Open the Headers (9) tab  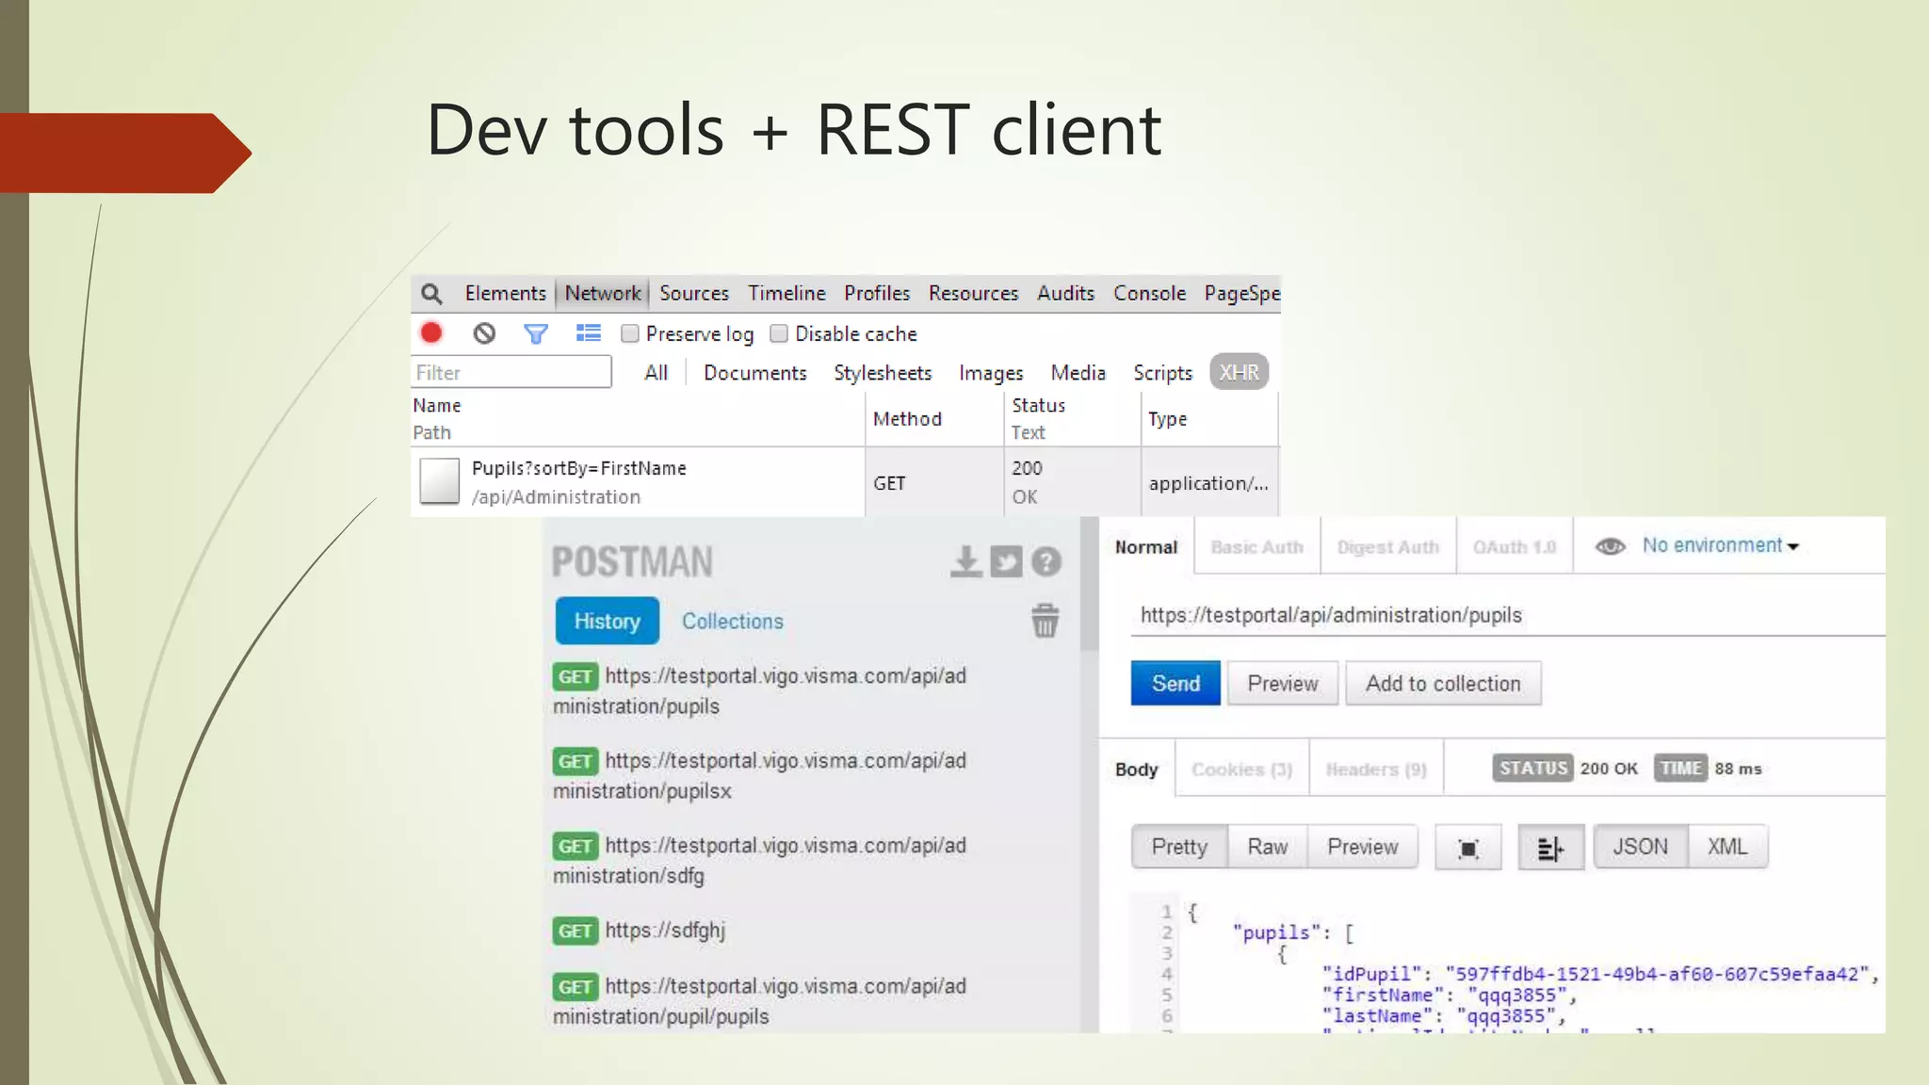tap(1375, 769)
